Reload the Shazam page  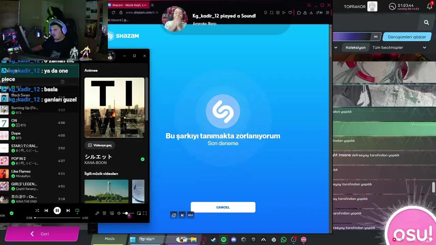click(x=113, y=13)
